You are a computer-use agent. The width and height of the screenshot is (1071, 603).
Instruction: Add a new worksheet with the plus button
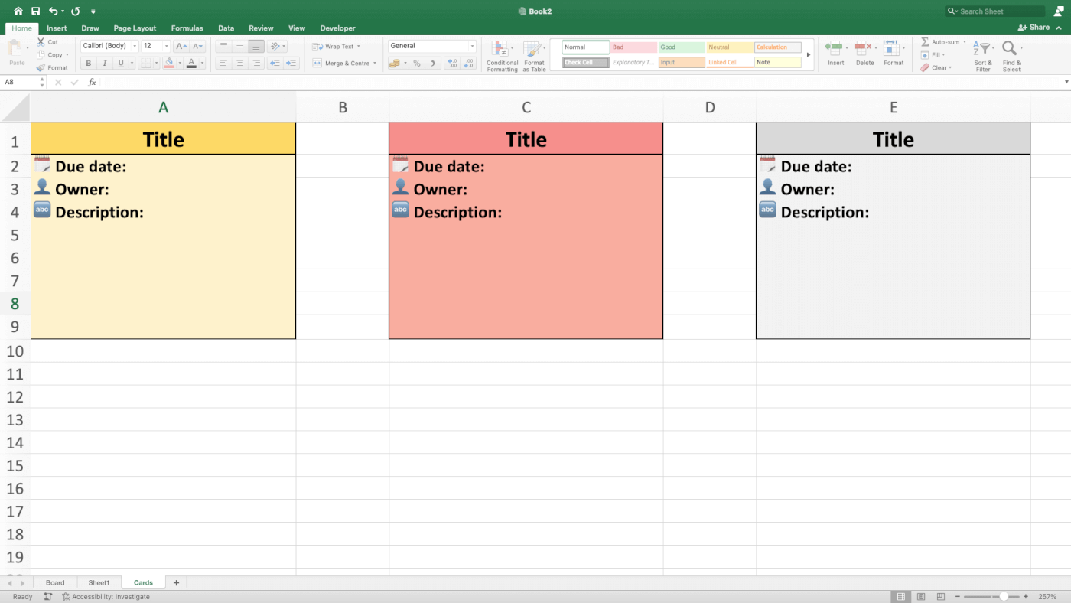click(x=175, y=582)
